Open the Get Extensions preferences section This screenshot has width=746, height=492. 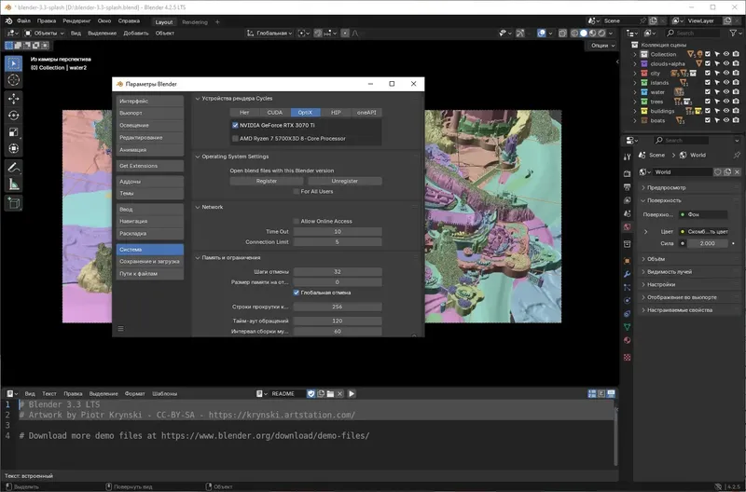tap(149, 166)
